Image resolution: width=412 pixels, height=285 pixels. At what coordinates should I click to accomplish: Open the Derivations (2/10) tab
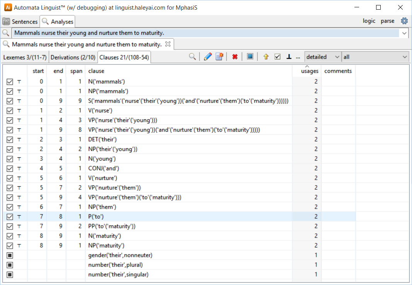click(73, 57)
